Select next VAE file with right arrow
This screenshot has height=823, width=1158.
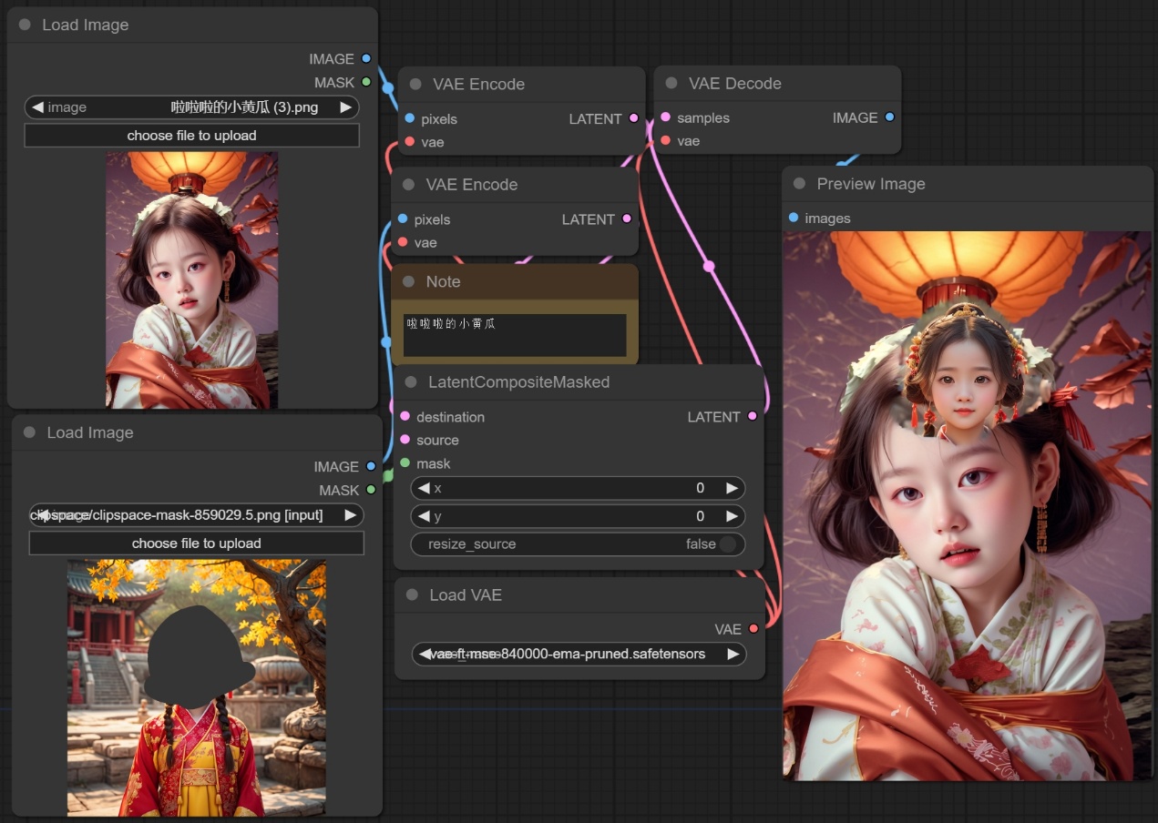point(733,654)
